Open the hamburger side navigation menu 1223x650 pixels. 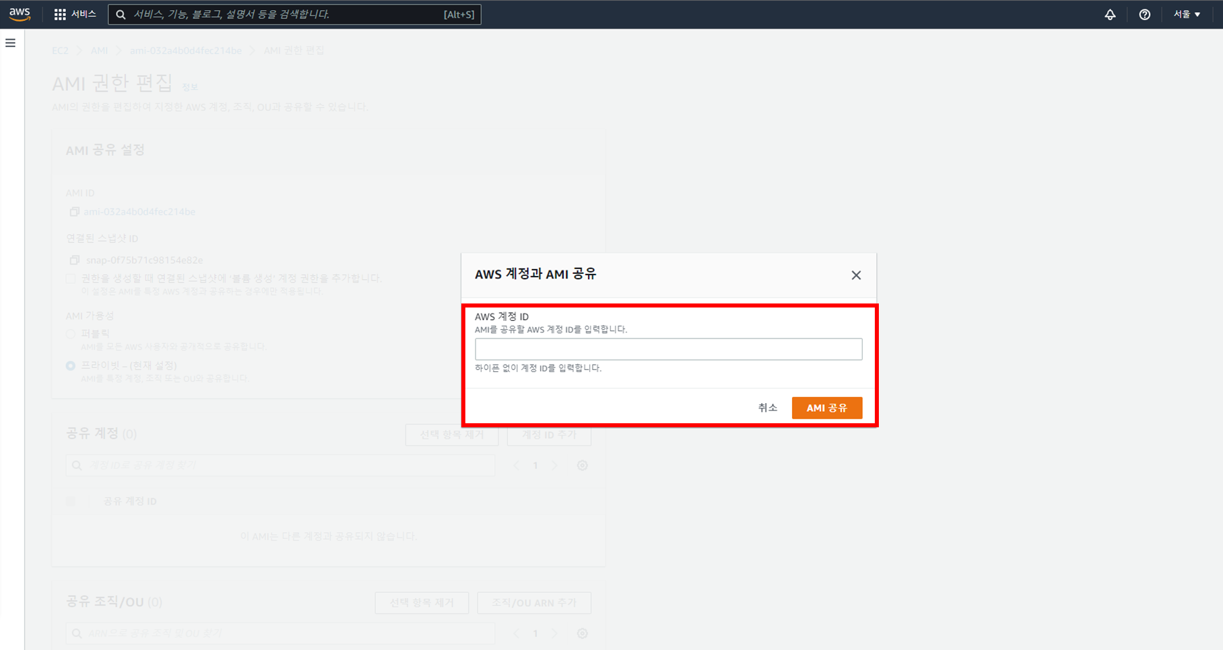[x=10, y=43]
